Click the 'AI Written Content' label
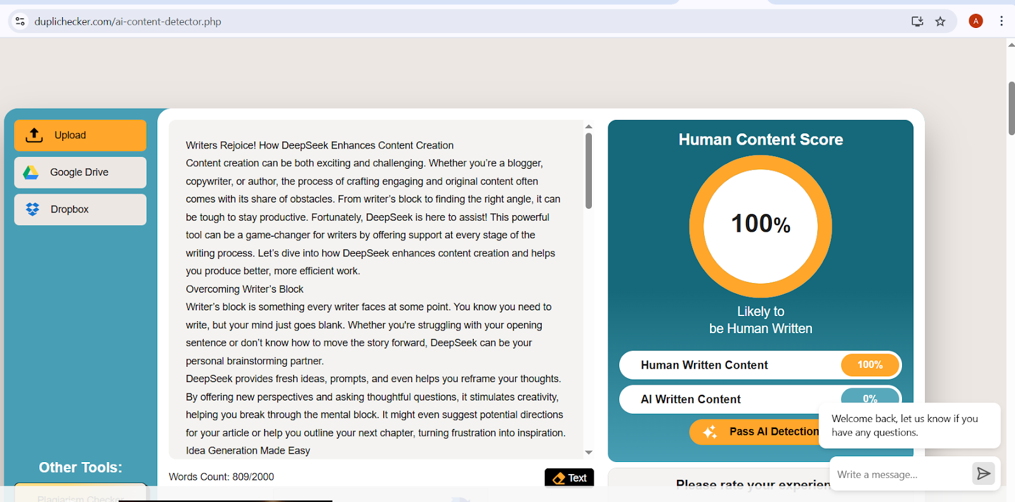 (x=691, y=399)
